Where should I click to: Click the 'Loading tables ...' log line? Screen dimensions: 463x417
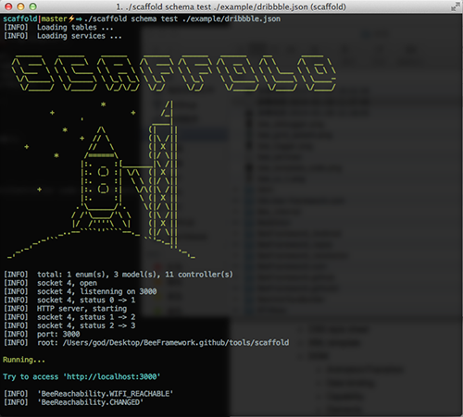click(x=58, y=28)
